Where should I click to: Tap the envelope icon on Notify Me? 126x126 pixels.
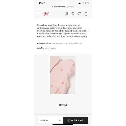(x=69, y=120)
